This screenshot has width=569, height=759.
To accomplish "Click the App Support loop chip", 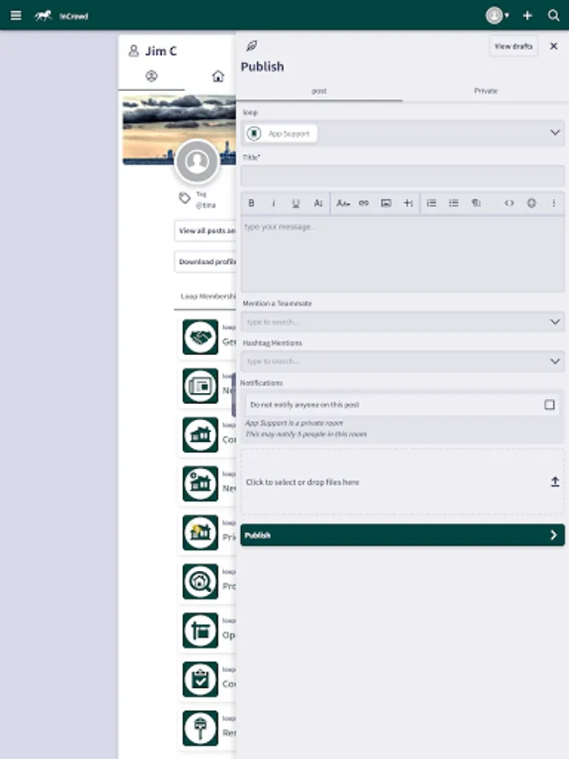I will [x=282, y=133].
